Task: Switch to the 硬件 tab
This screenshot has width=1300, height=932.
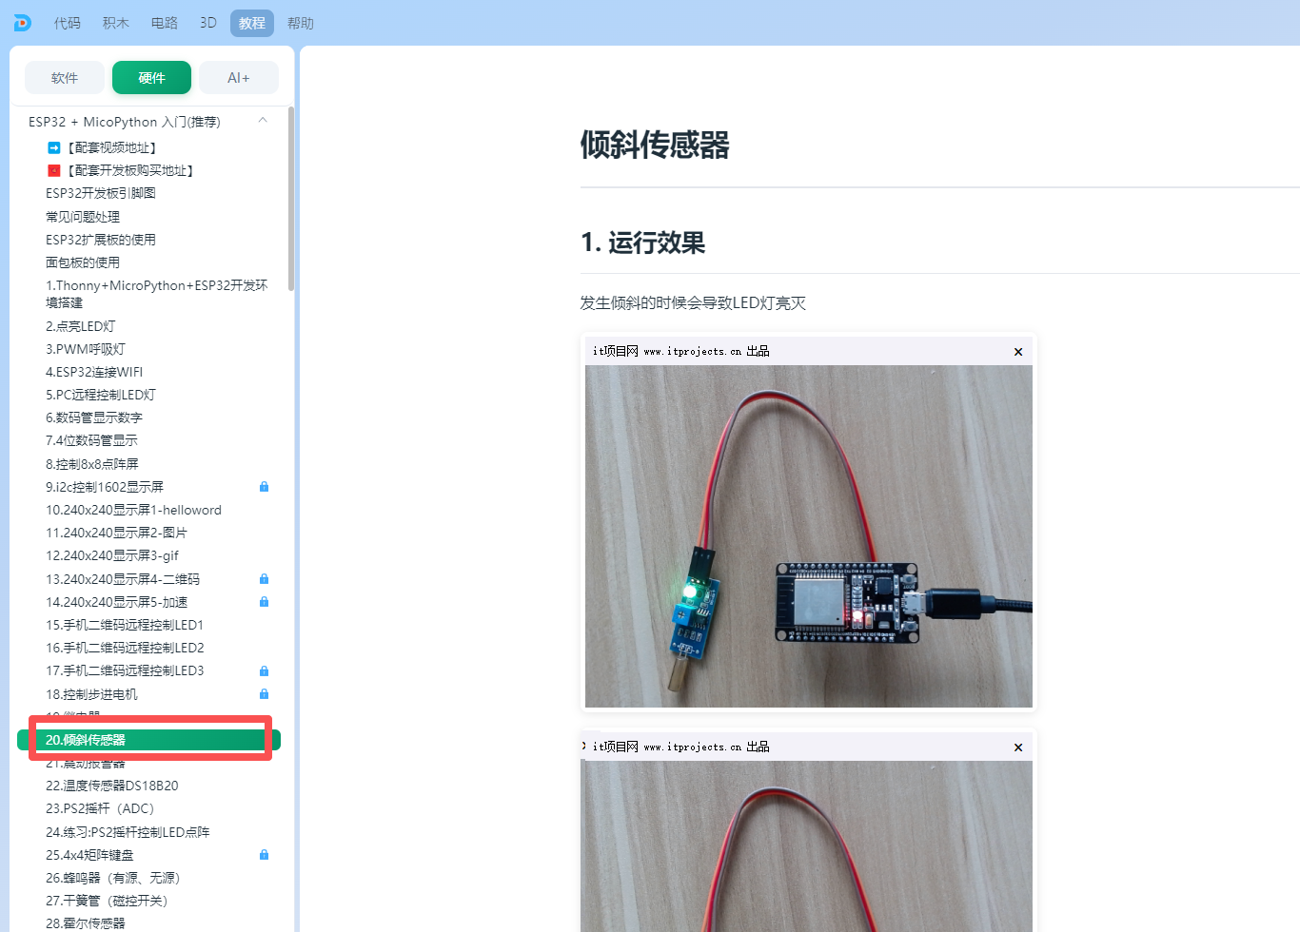Action: point(151,78)
